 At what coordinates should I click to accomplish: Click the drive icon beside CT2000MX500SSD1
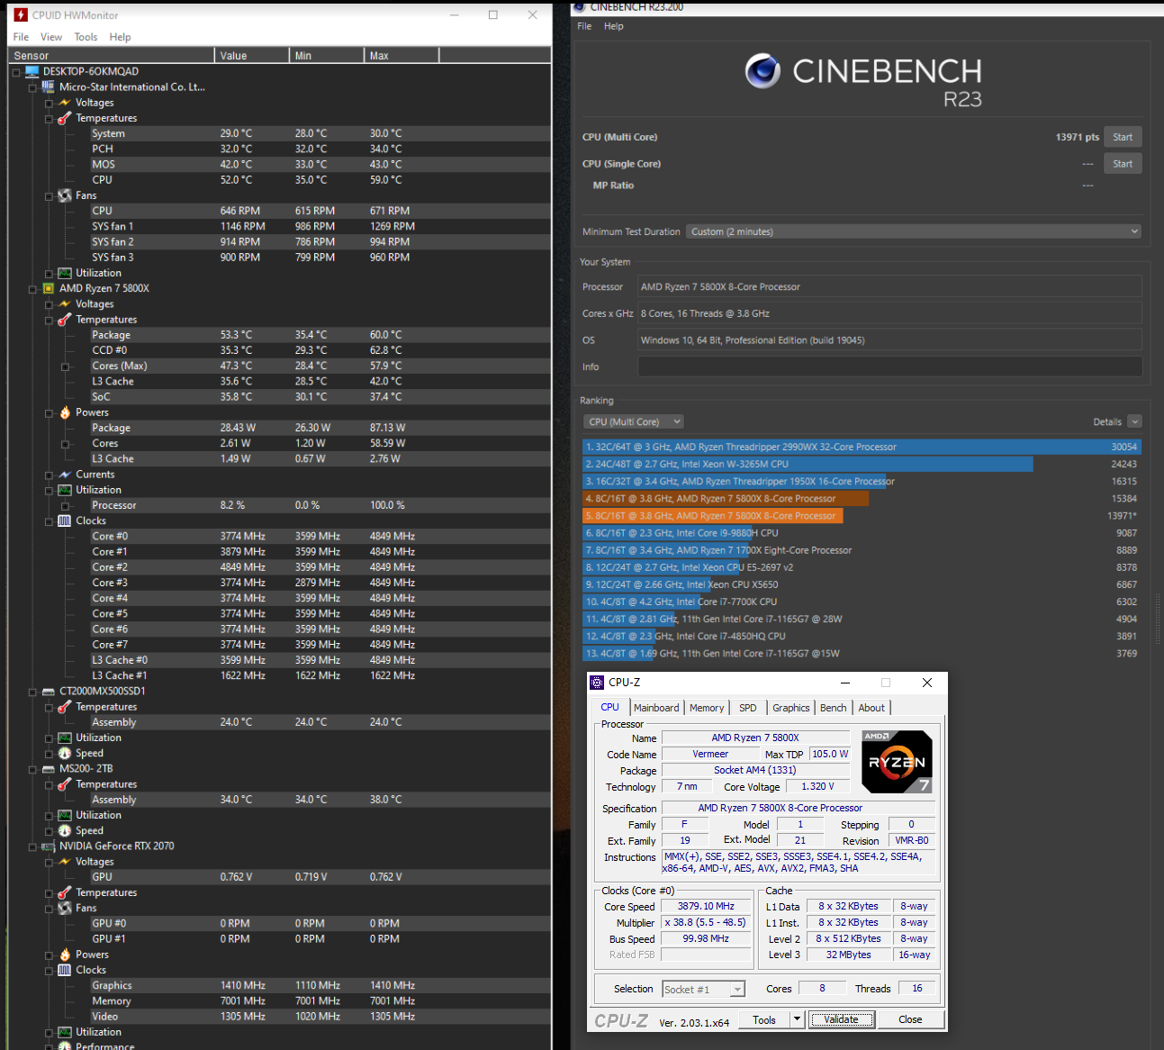coord(49,692)
